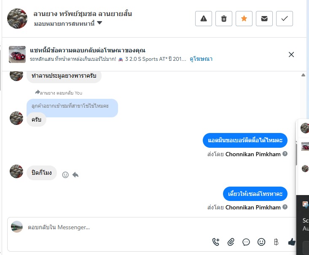This screenshot has width=309, height=255.
Task: Attach a file with the paperclip icon
Action: click(231, 242)
